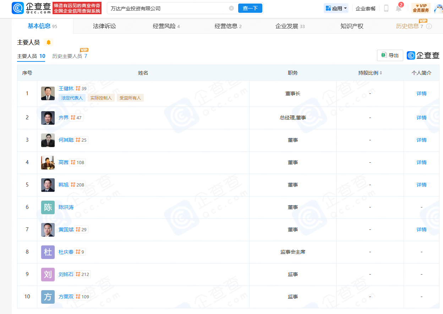Open relation graph icon for 方栗双 109
The width and height of the screenshot is (443, 314).
point(78,297)
